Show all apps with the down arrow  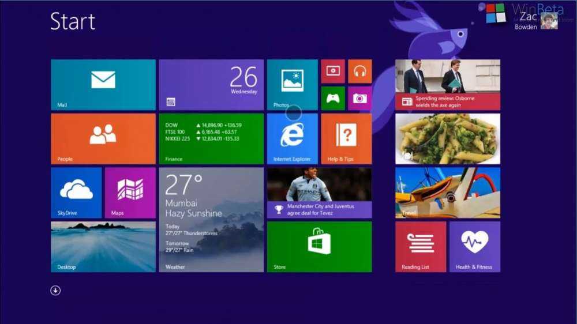[55, 290]
